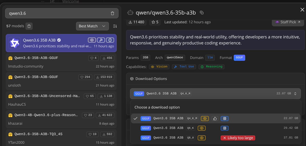
Task: Click the thumbs-up icon on the Q4_K_M option
Action: click(215, 118)
